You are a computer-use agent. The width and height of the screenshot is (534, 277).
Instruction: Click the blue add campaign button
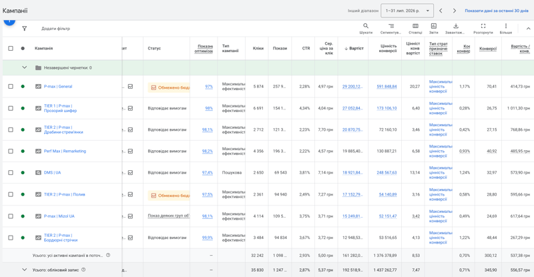tap(9, 22)
